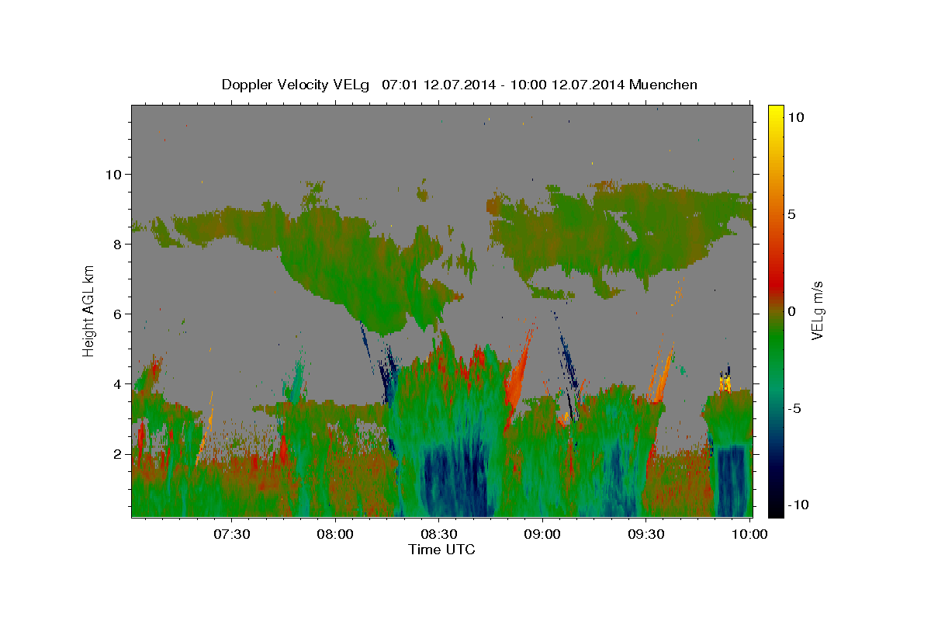Click the colorbar value '0'

792,311
